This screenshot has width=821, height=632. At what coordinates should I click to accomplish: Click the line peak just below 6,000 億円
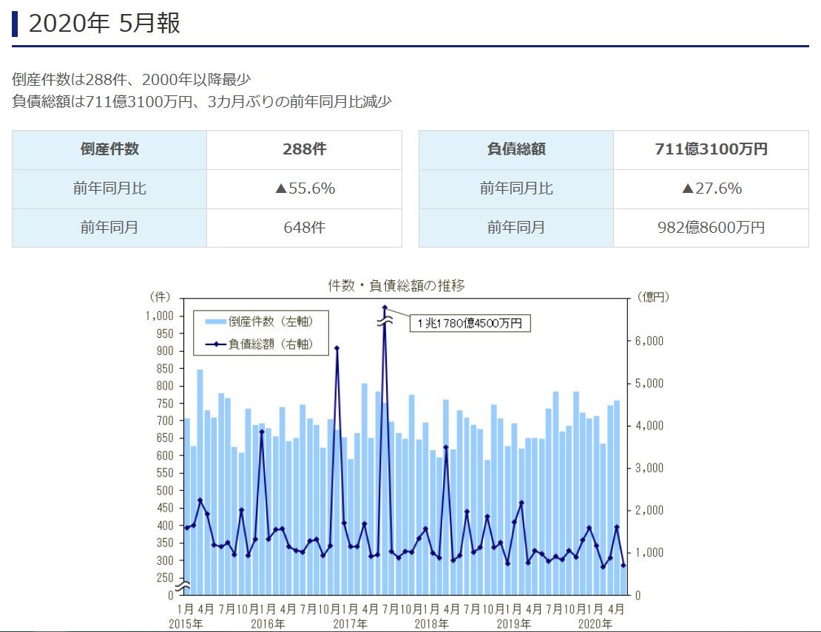(337, 348)
